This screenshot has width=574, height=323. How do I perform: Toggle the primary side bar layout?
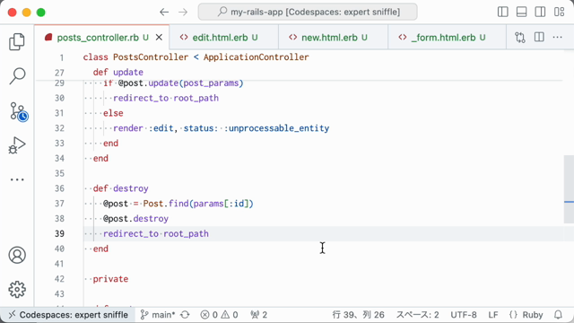(x=503, y=12)
